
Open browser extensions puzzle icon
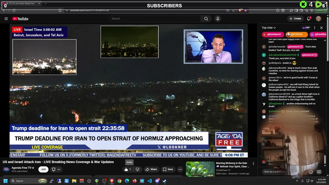tap(278, 10)
